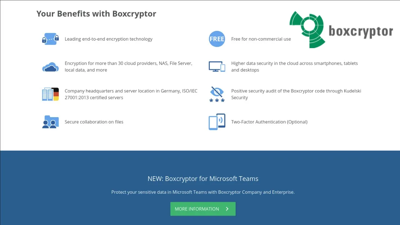Click 'Secure collaboration on files' text
This screenshot has height=225, width=400.
[x=94, y=122]
